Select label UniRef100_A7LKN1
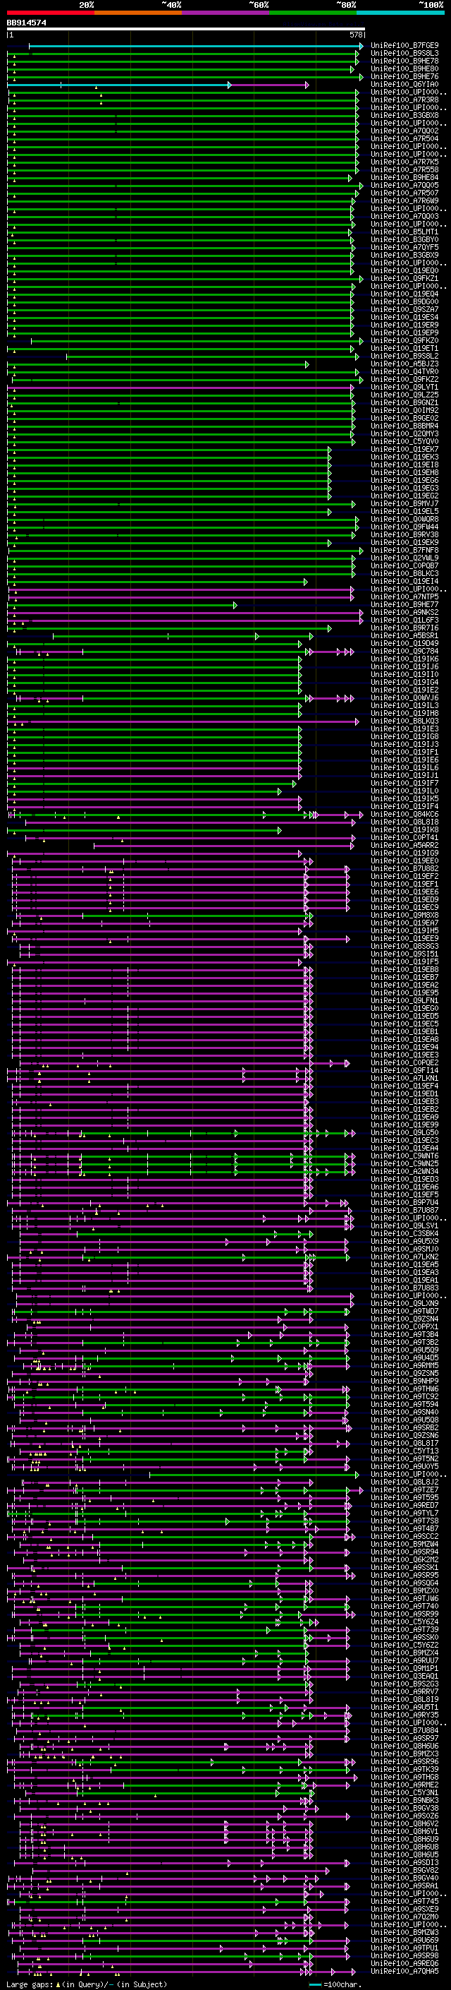The image size is (451, 1990). [x=404, y=1079]
